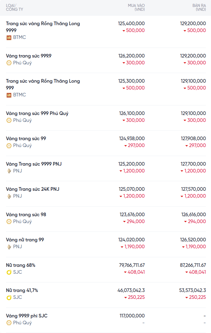Click Phú Quý logo under Vàng 999.9 phi SJC
Screen dimensions: 211x333
(x=9, y=323)
